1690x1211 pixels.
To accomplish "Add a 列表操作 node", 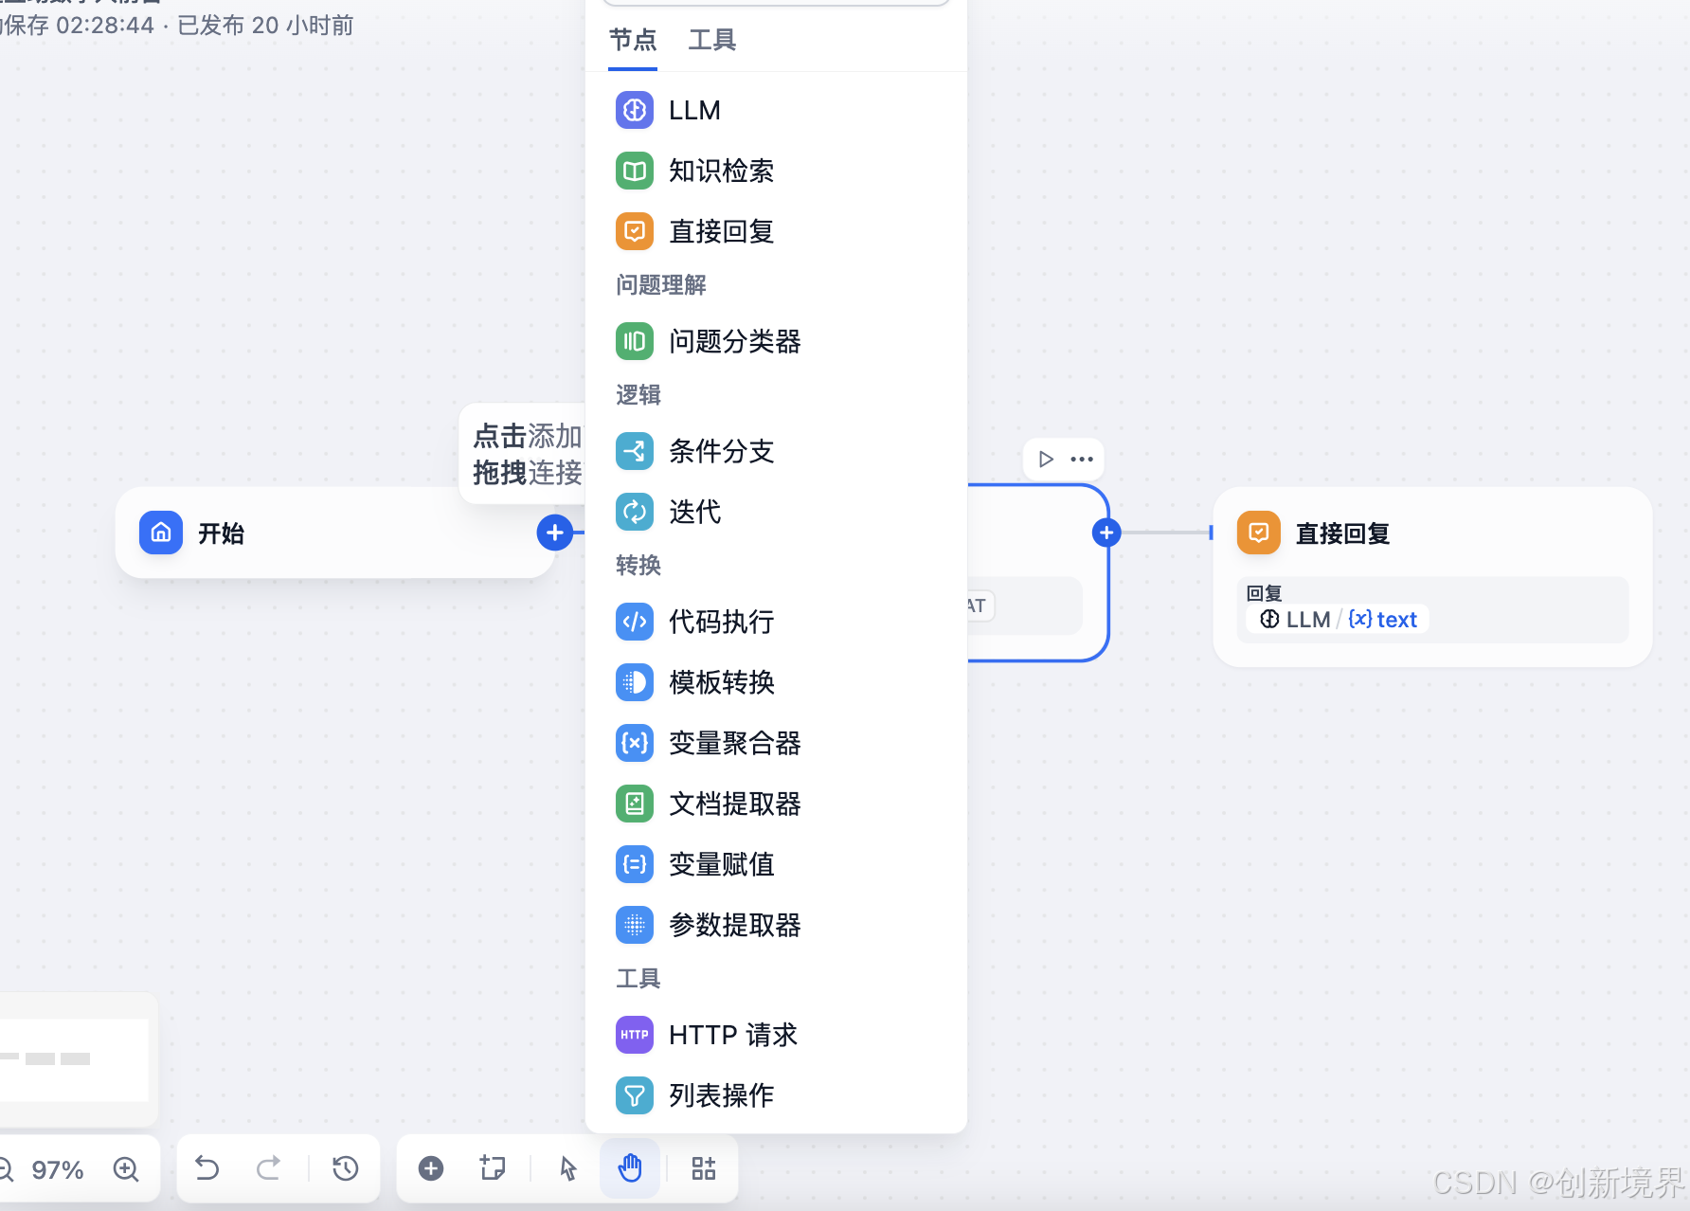I will (720, 1095).
